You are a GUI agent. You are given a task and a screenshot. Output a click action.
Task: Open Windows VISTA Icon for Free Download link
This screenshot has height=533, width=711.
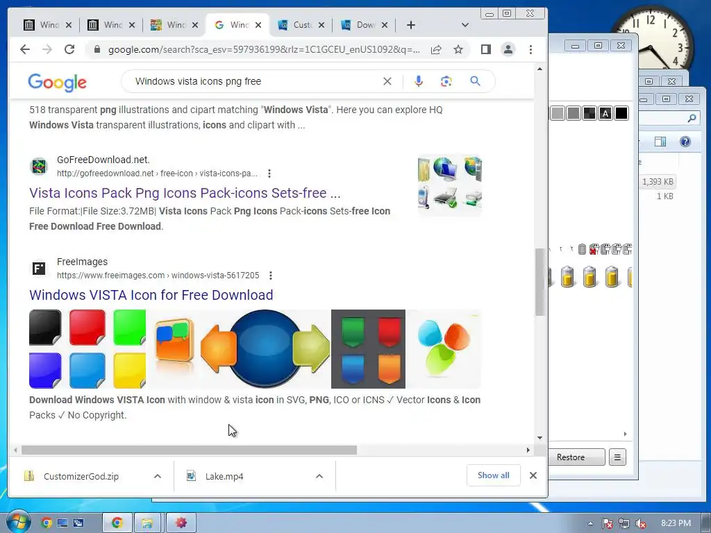(x=151, y=294)
